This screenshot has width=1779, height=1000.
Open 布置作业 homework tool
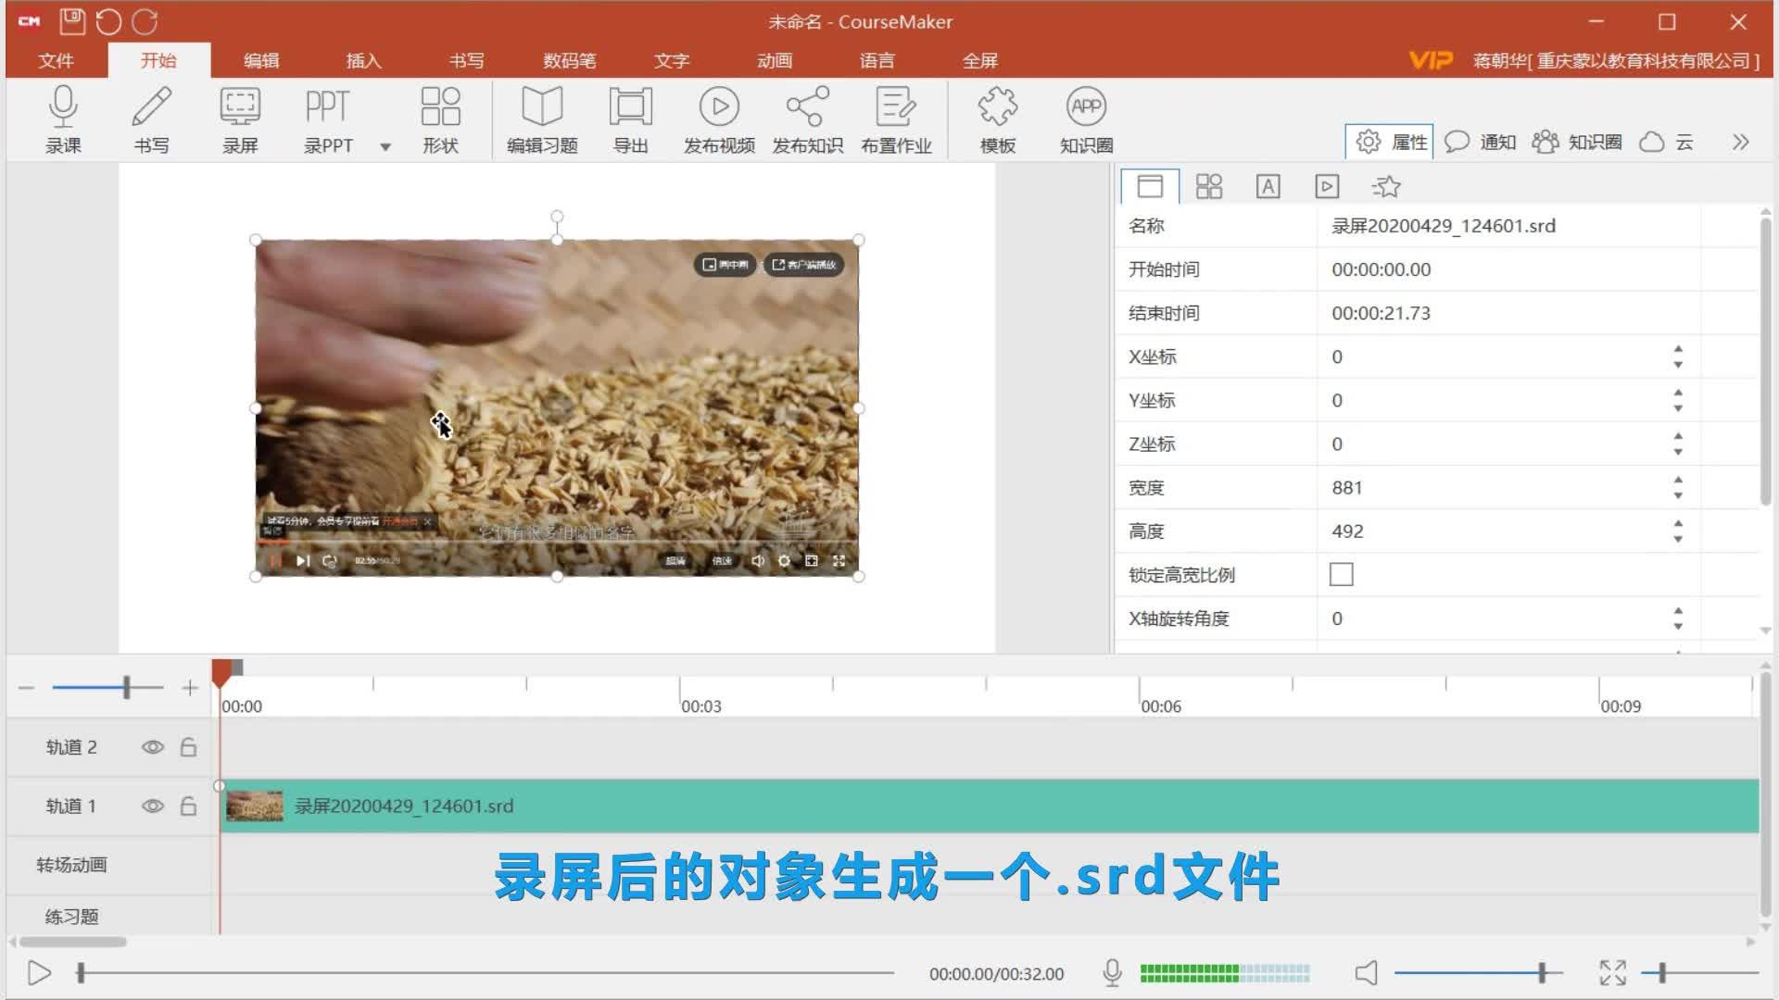tap(896, 119)
